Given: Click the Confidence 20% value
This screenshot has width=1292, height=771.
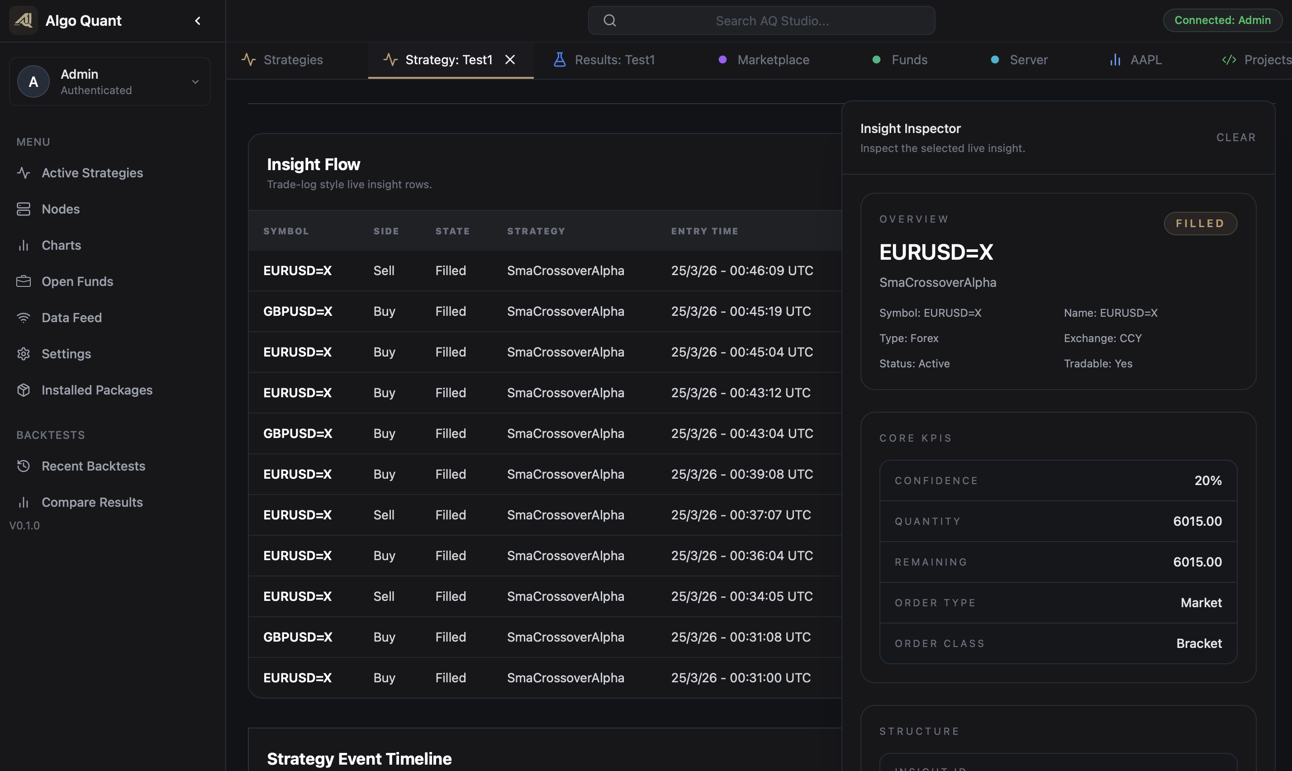Looking at the screenshot, I should (1208, 481).
